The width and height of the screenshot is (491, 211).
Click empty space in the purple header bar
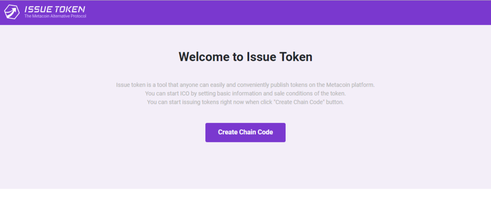(x=282, y=13)
